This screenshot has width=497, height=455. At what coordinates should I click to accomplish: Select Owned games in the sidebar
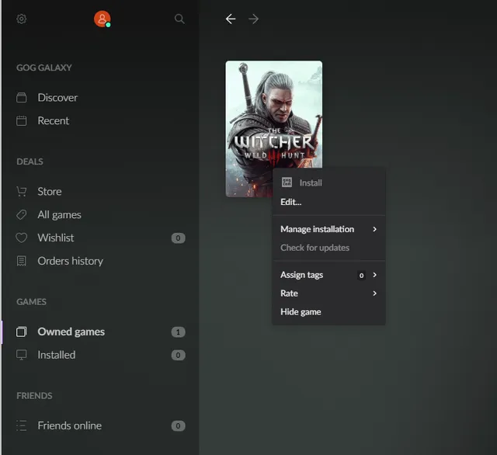(71, 332)
